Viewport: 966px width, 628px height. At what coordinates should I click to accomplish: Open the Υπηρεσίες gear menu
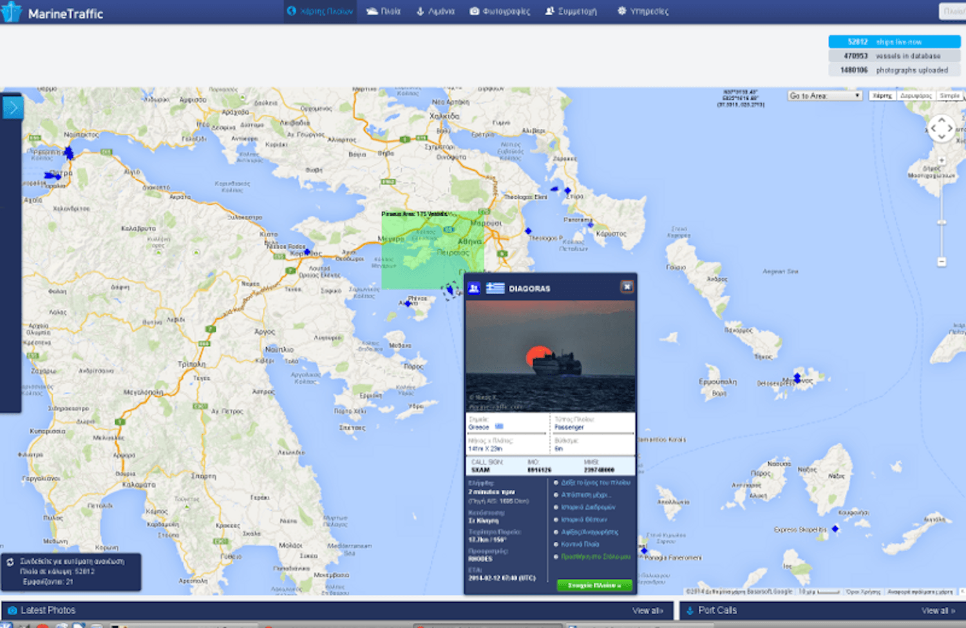(x=643, y=12)
